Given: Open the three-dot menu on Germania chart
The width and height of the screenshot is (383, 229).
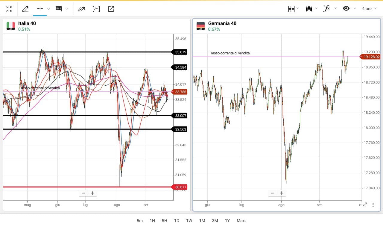Looking at the screenshot, I should coord(373,205).
